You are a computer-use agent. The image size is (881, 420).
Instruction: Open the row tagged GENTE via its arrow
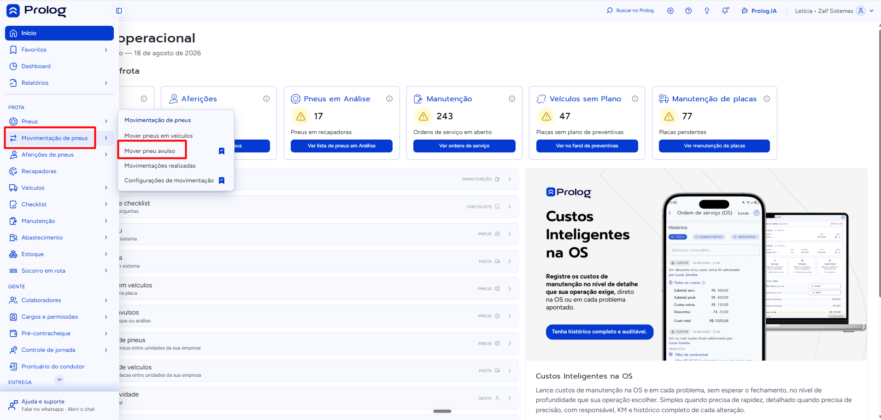point(510,398)
